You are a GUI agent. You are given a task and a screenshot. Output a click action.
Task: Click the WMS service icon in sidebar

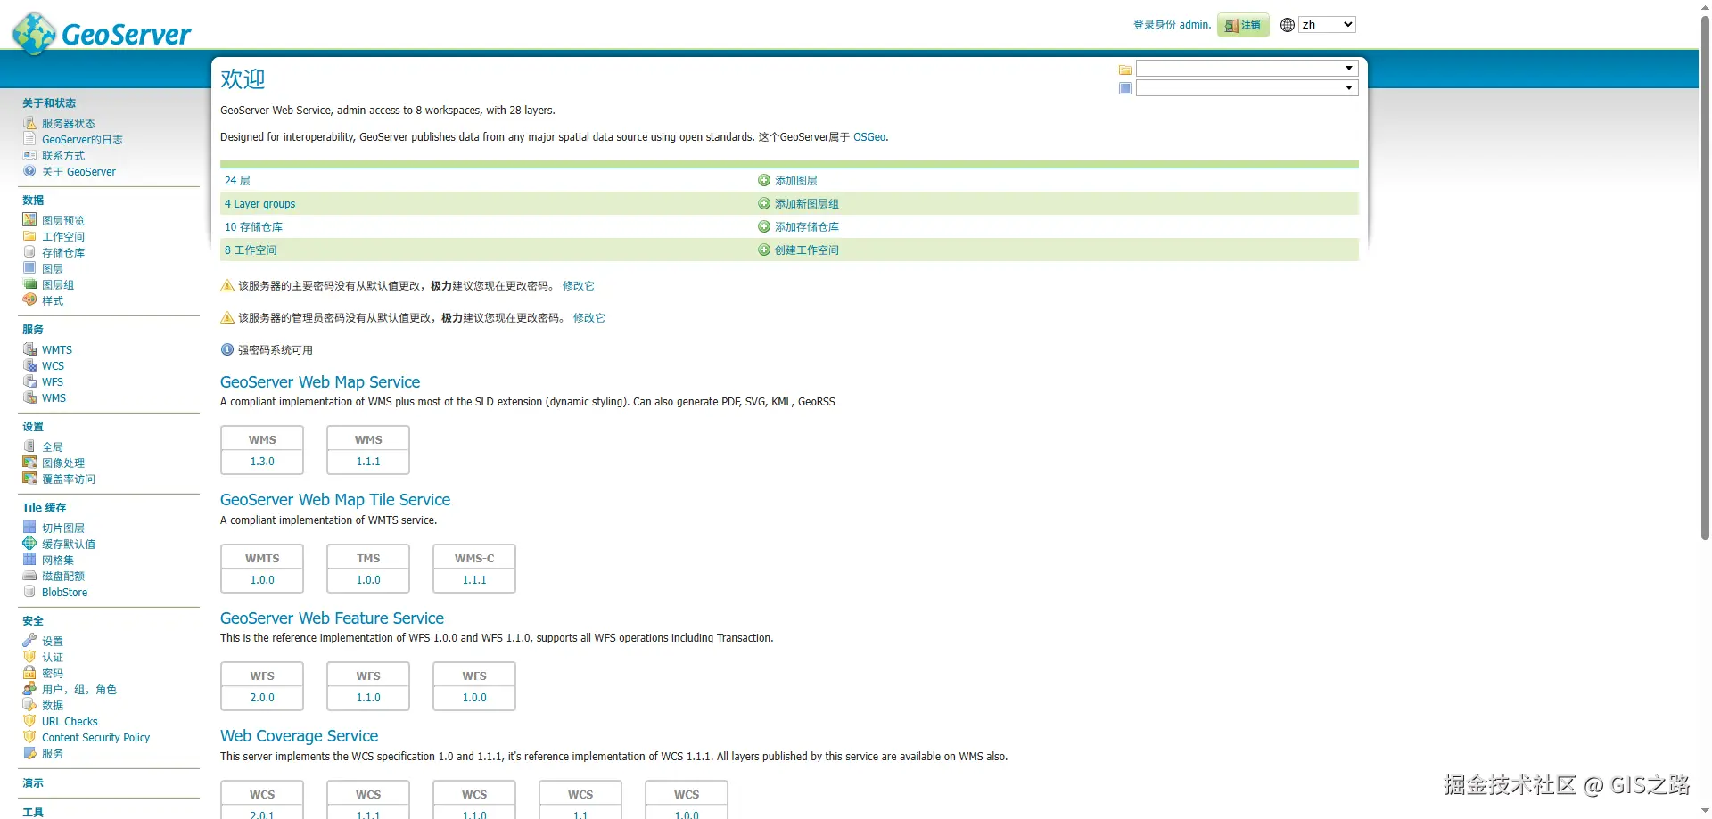29,397
